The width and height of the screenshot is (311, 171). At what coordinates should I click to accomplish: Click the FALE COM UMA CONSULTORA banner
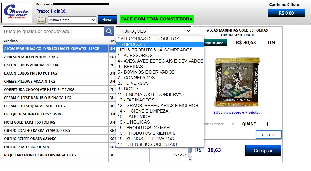(157, 19)
